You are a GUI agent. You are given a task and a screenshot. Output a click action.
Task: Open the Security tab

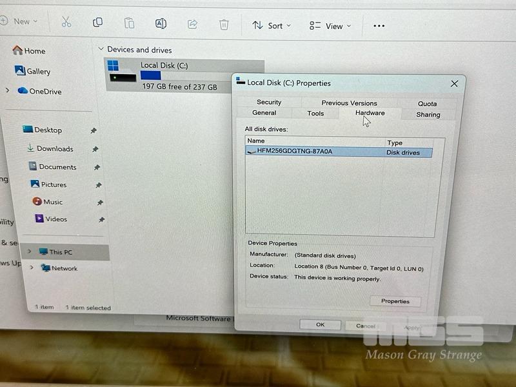[x=269, y=102]
